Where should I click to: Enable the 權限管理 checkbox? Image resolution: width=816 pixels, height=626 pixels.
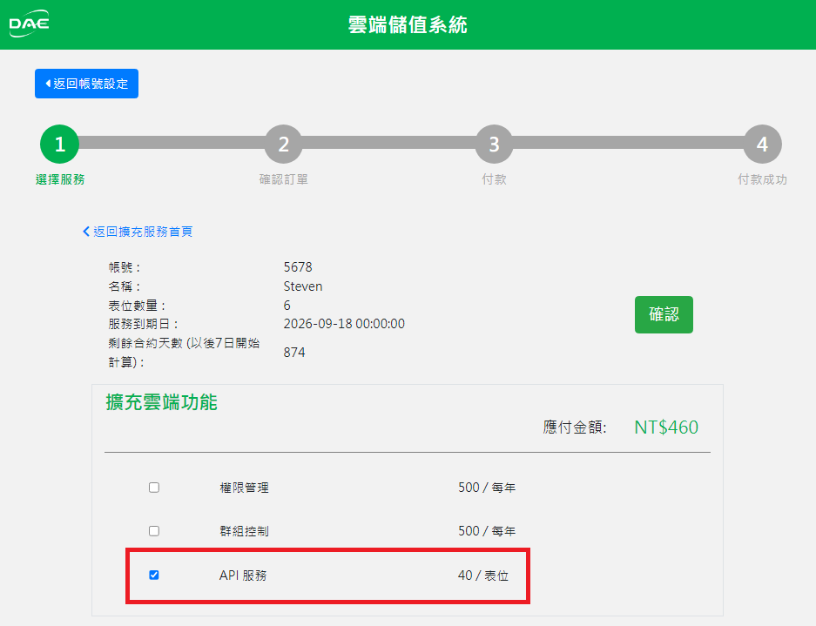click(x=154, y=488)
